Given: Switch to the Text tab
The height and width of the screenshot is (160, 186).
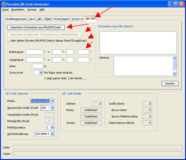Looking at the screenshot, I should point(32,19).
